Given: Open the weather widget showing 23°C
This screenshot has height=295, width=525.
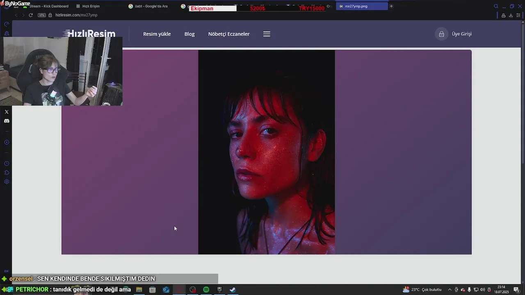Looking at the screenshot, I should tap(422, 290).
